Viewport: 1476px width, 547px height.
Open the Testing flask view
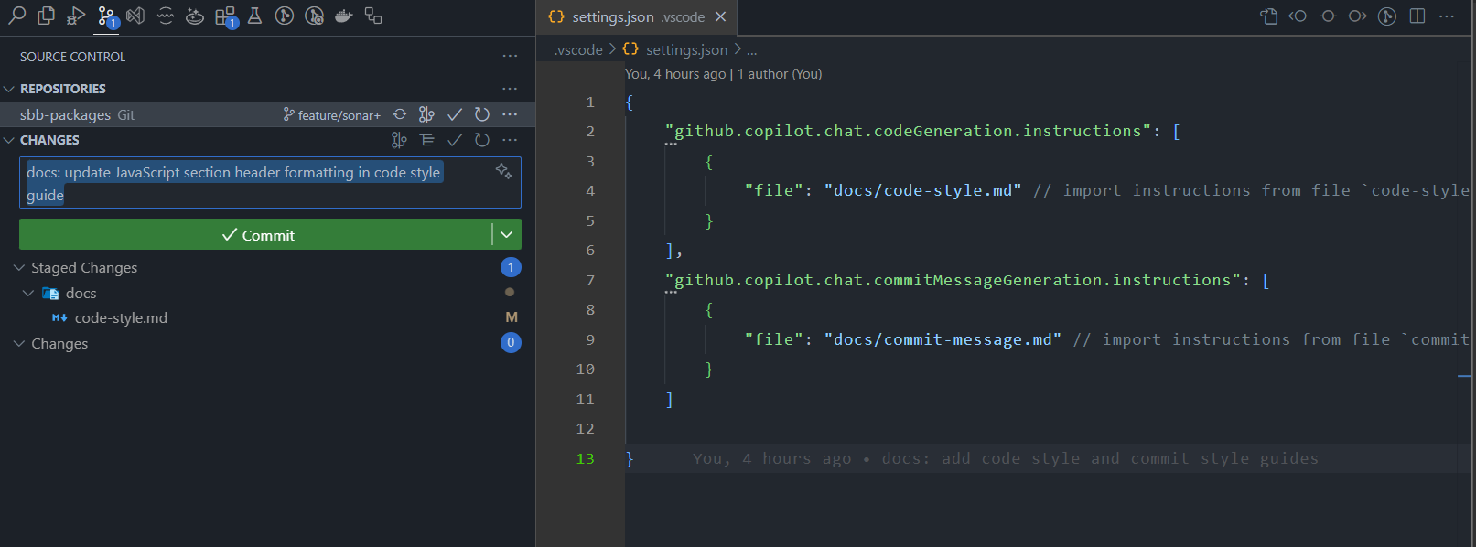(x=255, y=16)
